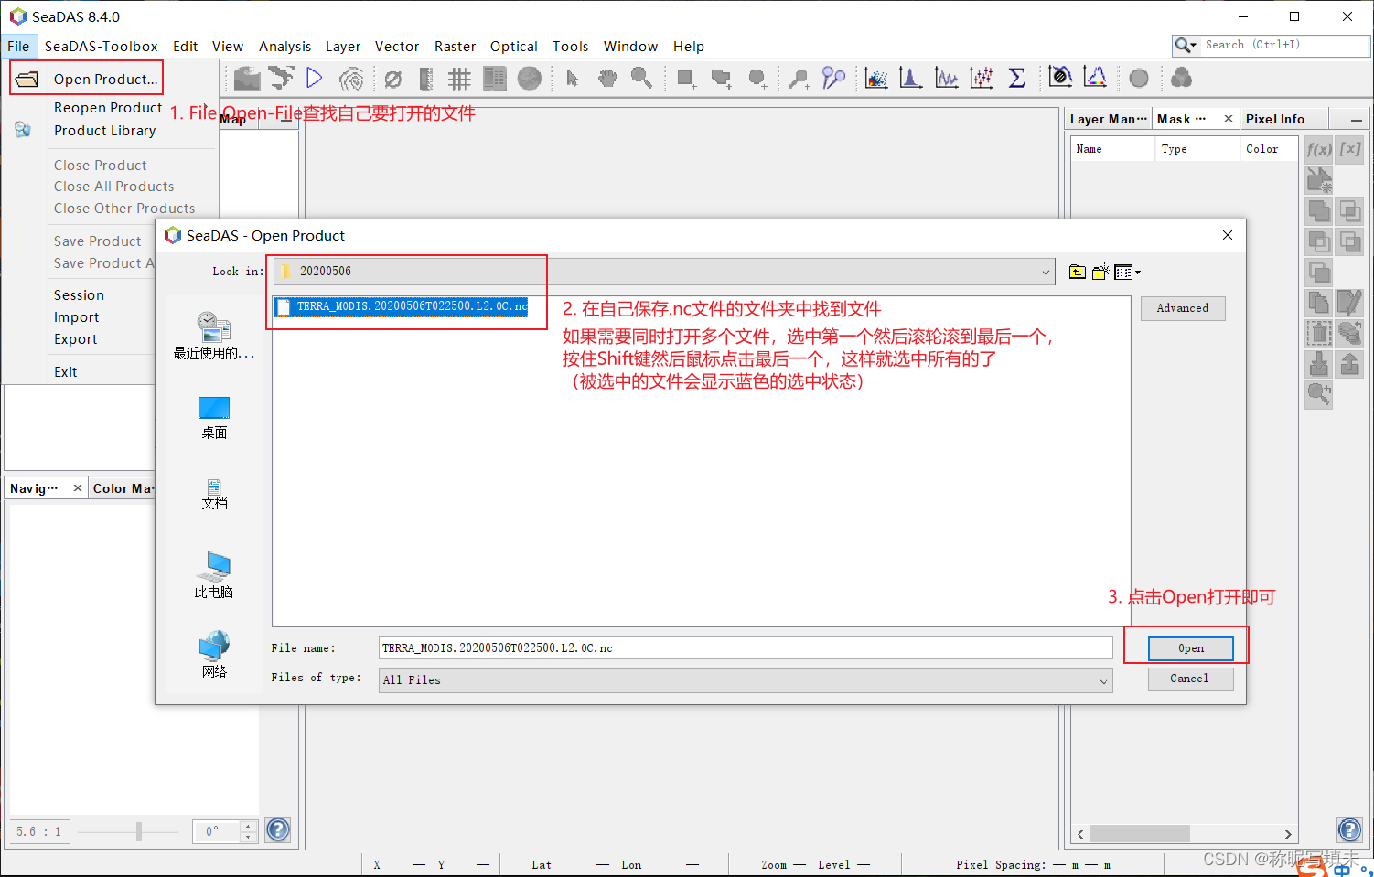1374x877 pixels.
Task: Open the correlative plot icon
Action: tap(982, 79)
